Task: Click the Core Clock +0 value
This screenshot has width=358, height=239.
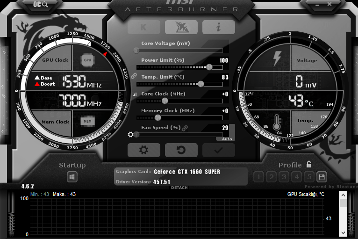Action: coord(225,94)
